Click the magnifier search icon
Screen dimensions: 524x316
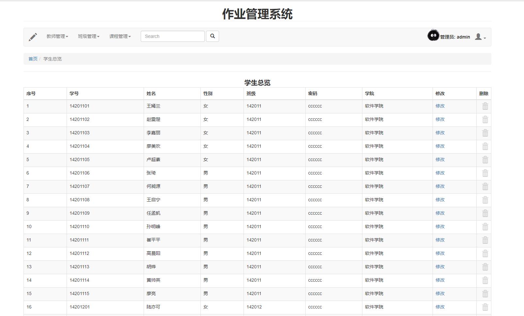213,36
